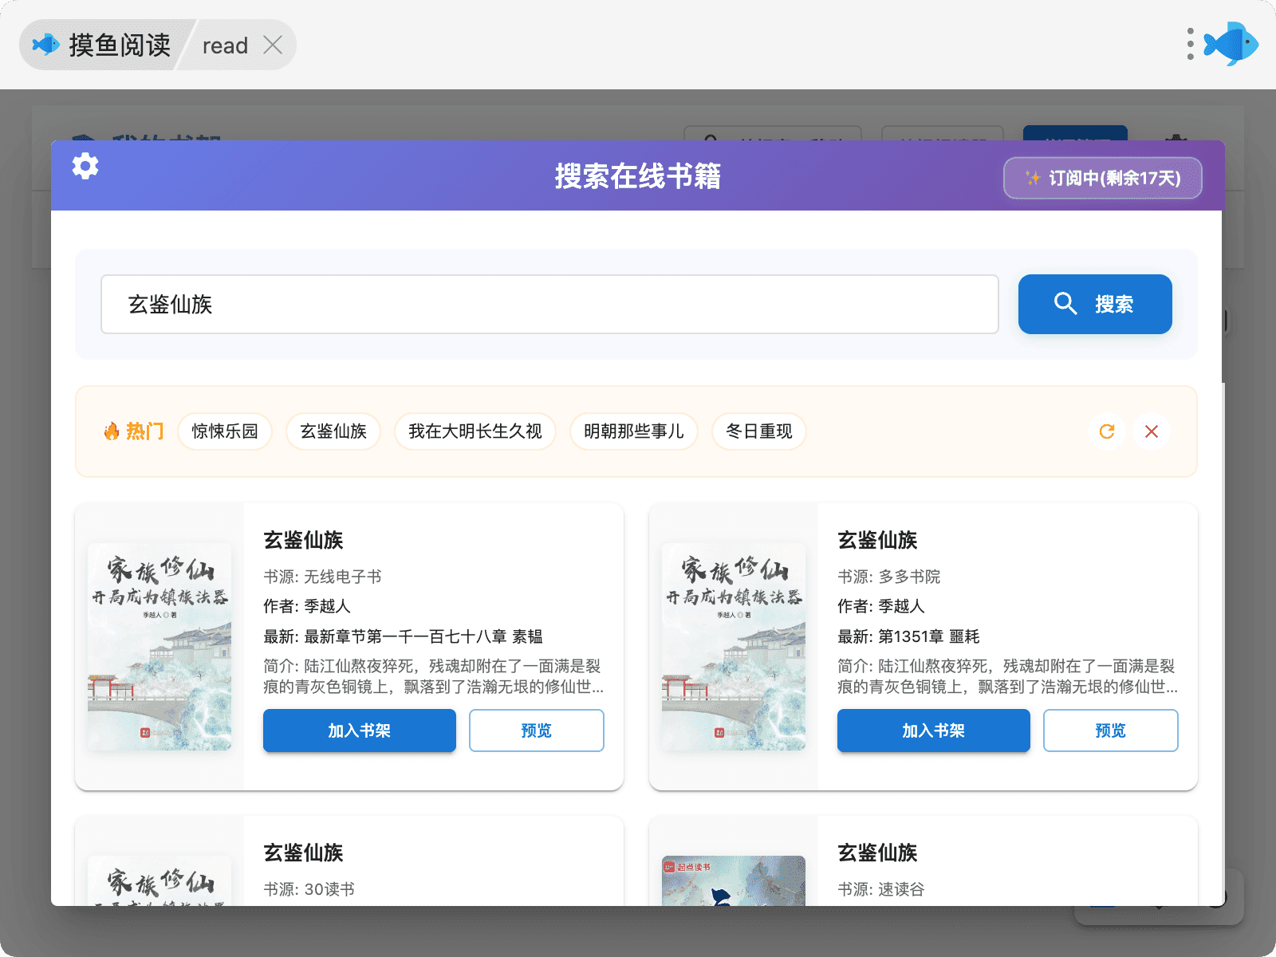Viewport: 1276px width, 957px height.
Task: Select the 惊悚乐园 hot keyword chip
Action: 225,431
